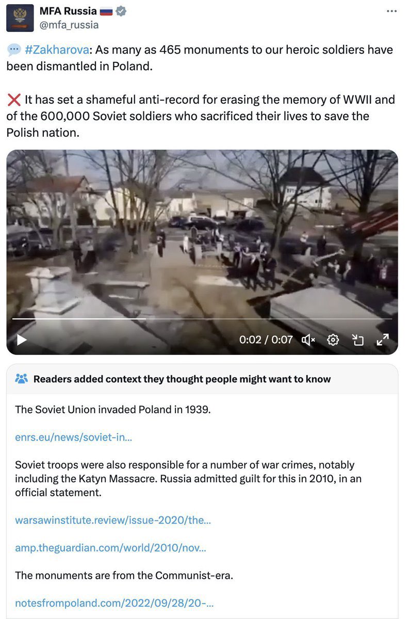Expand video to fullscreen
The height and width of the screenshot is (619, 408).
click(x=383, y=339)
